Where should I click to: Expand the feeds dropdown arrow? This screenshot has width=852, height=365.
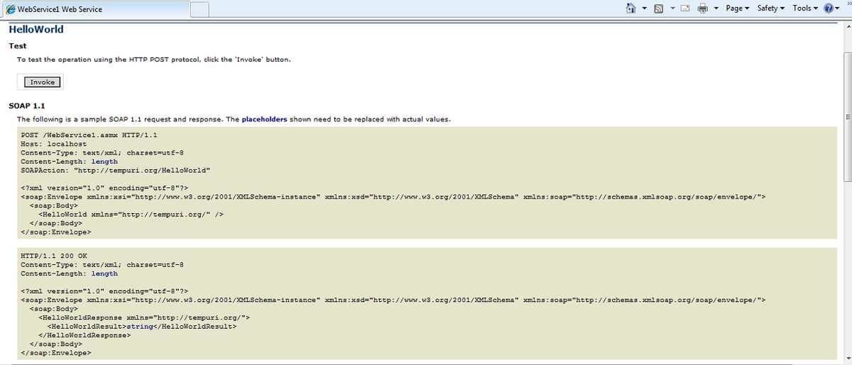(x=672, y=9)
